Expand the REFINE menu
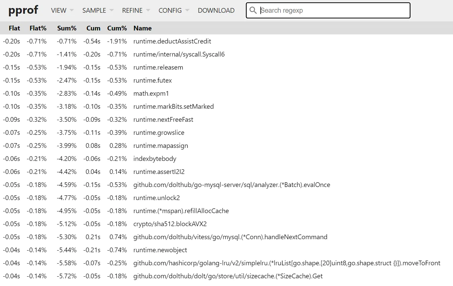 click(x=136, y=10)
